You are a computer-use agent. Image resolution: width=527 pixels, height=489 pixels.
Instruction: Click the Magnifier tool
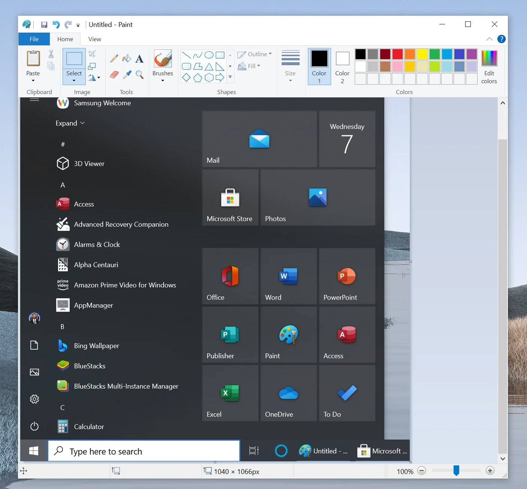click(x=140, y=75)
